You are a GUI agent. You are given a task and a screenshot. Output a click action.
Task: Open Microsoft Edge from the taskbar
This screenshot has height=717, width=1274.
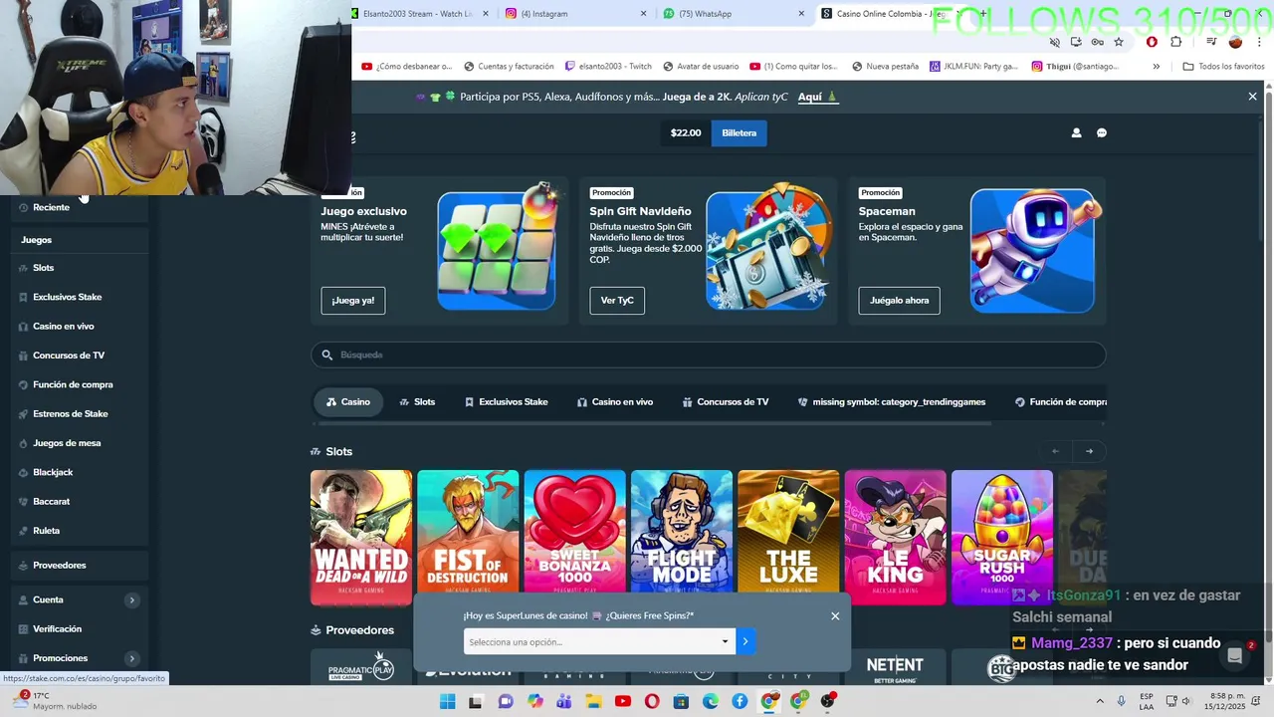[x=711, y=702]
